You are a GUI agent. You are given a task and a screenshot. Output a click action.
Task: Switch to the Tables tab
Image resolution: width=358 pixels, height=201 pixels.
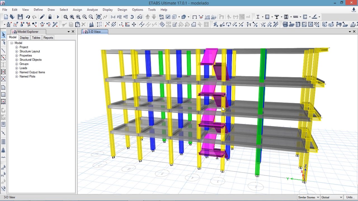click(36, 38)
